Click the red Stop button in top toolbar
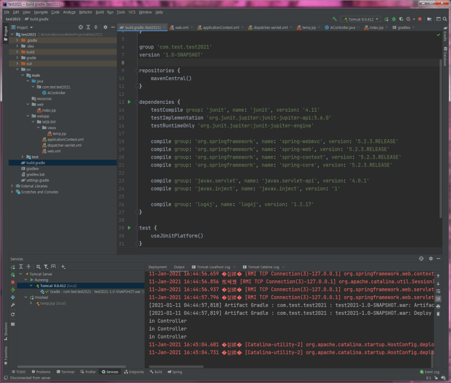 pos(419,19)
